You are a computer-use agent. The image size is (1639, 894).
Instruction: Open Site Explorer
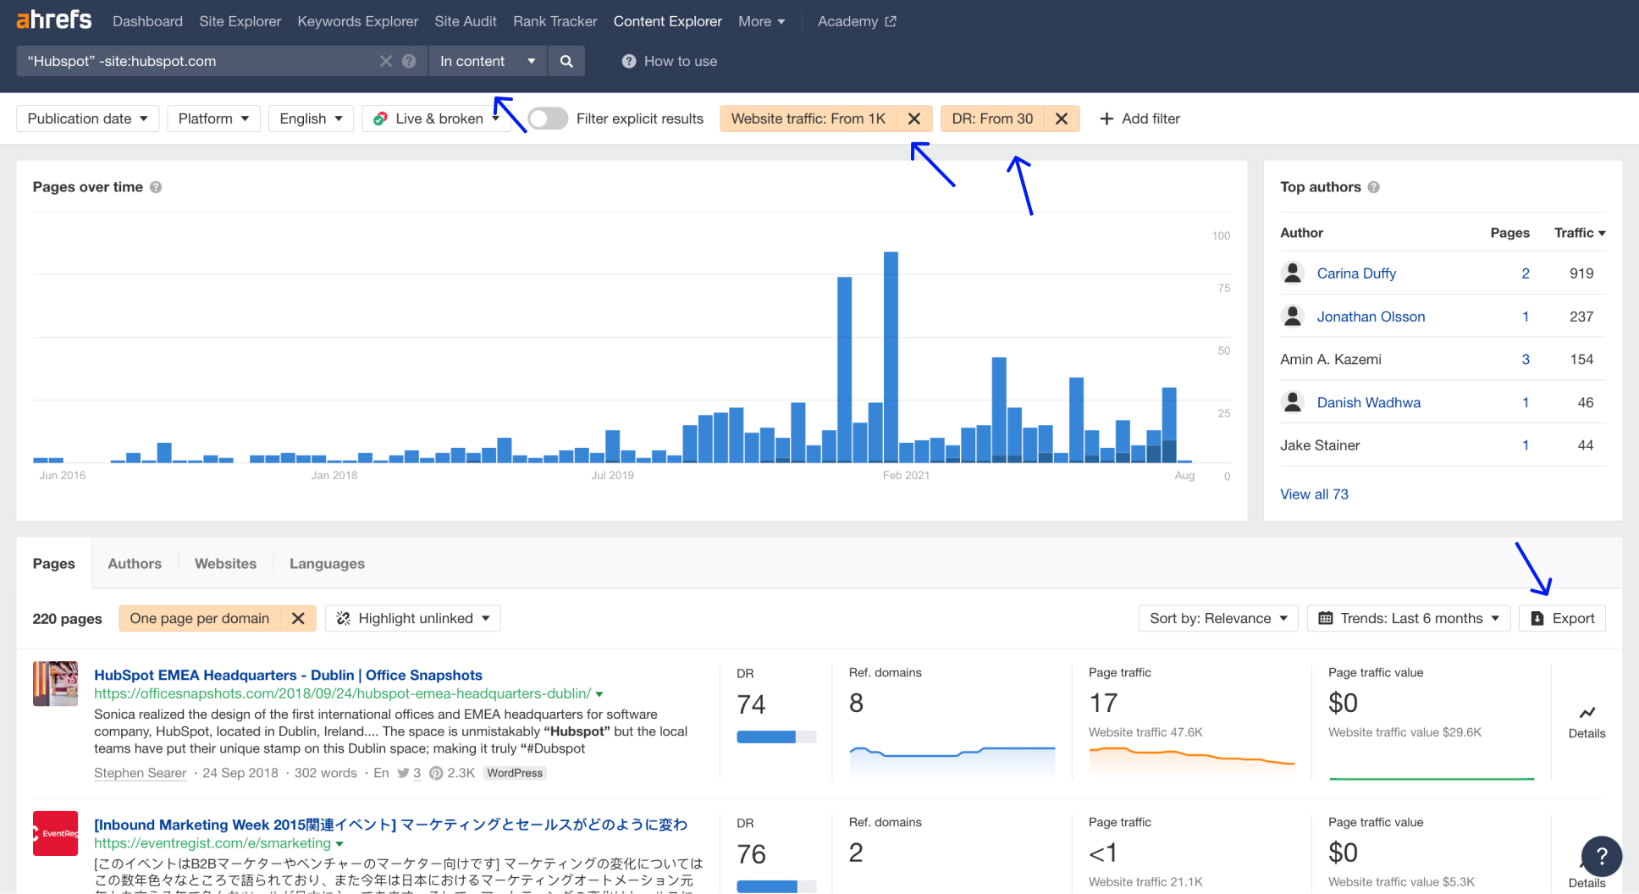tap(240, 21)
